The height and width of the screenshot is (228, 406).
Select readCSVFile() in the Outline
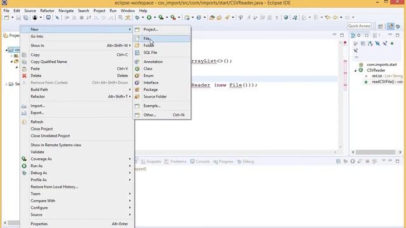click(384, 82)
